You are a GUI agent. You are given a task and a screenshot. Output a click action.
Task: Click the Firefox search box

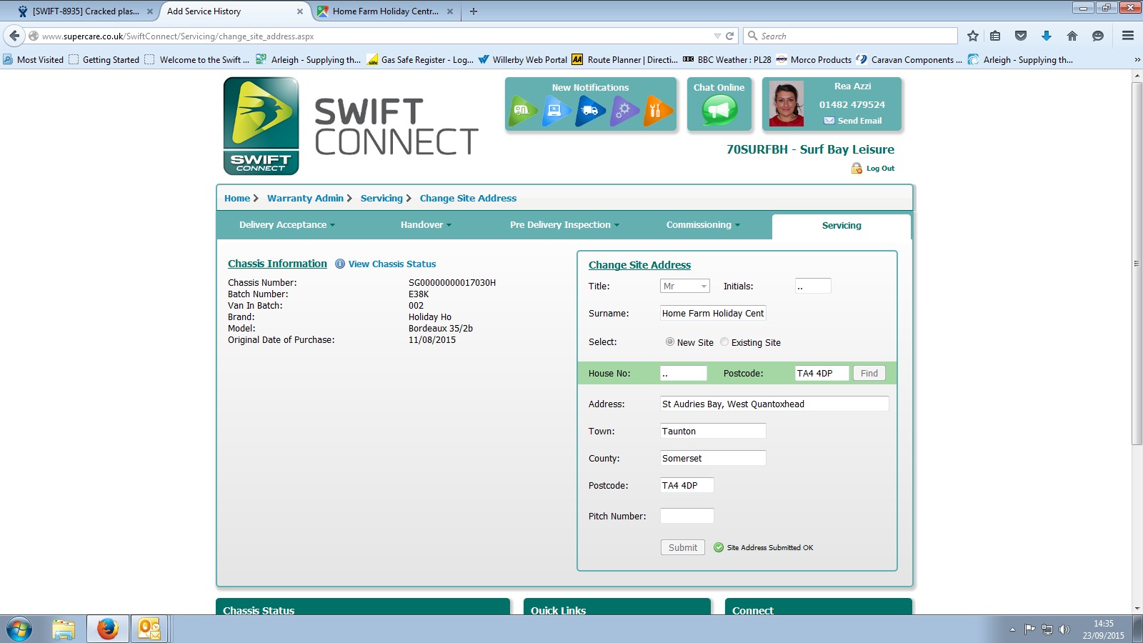(851, 36)
